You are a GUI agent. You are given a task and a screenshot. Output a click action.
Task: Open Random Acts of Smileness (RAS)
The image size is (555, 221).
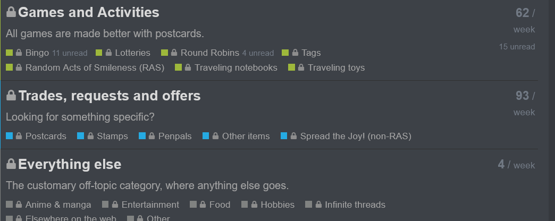(95, 67)
